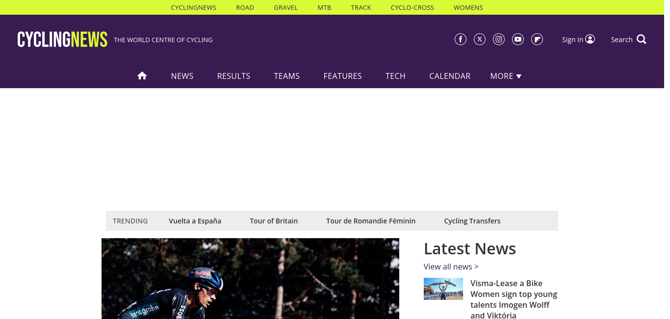The height and width of the screenshot is (319, 670).
Task: Click the View all news link
Action: tap(451, 267)
